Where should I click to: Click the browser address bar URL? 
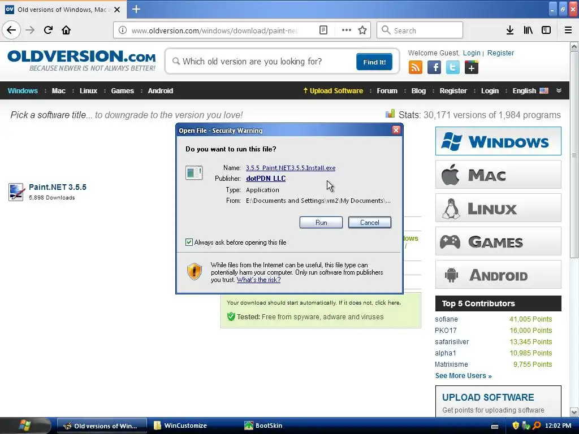tap(214, 31)
